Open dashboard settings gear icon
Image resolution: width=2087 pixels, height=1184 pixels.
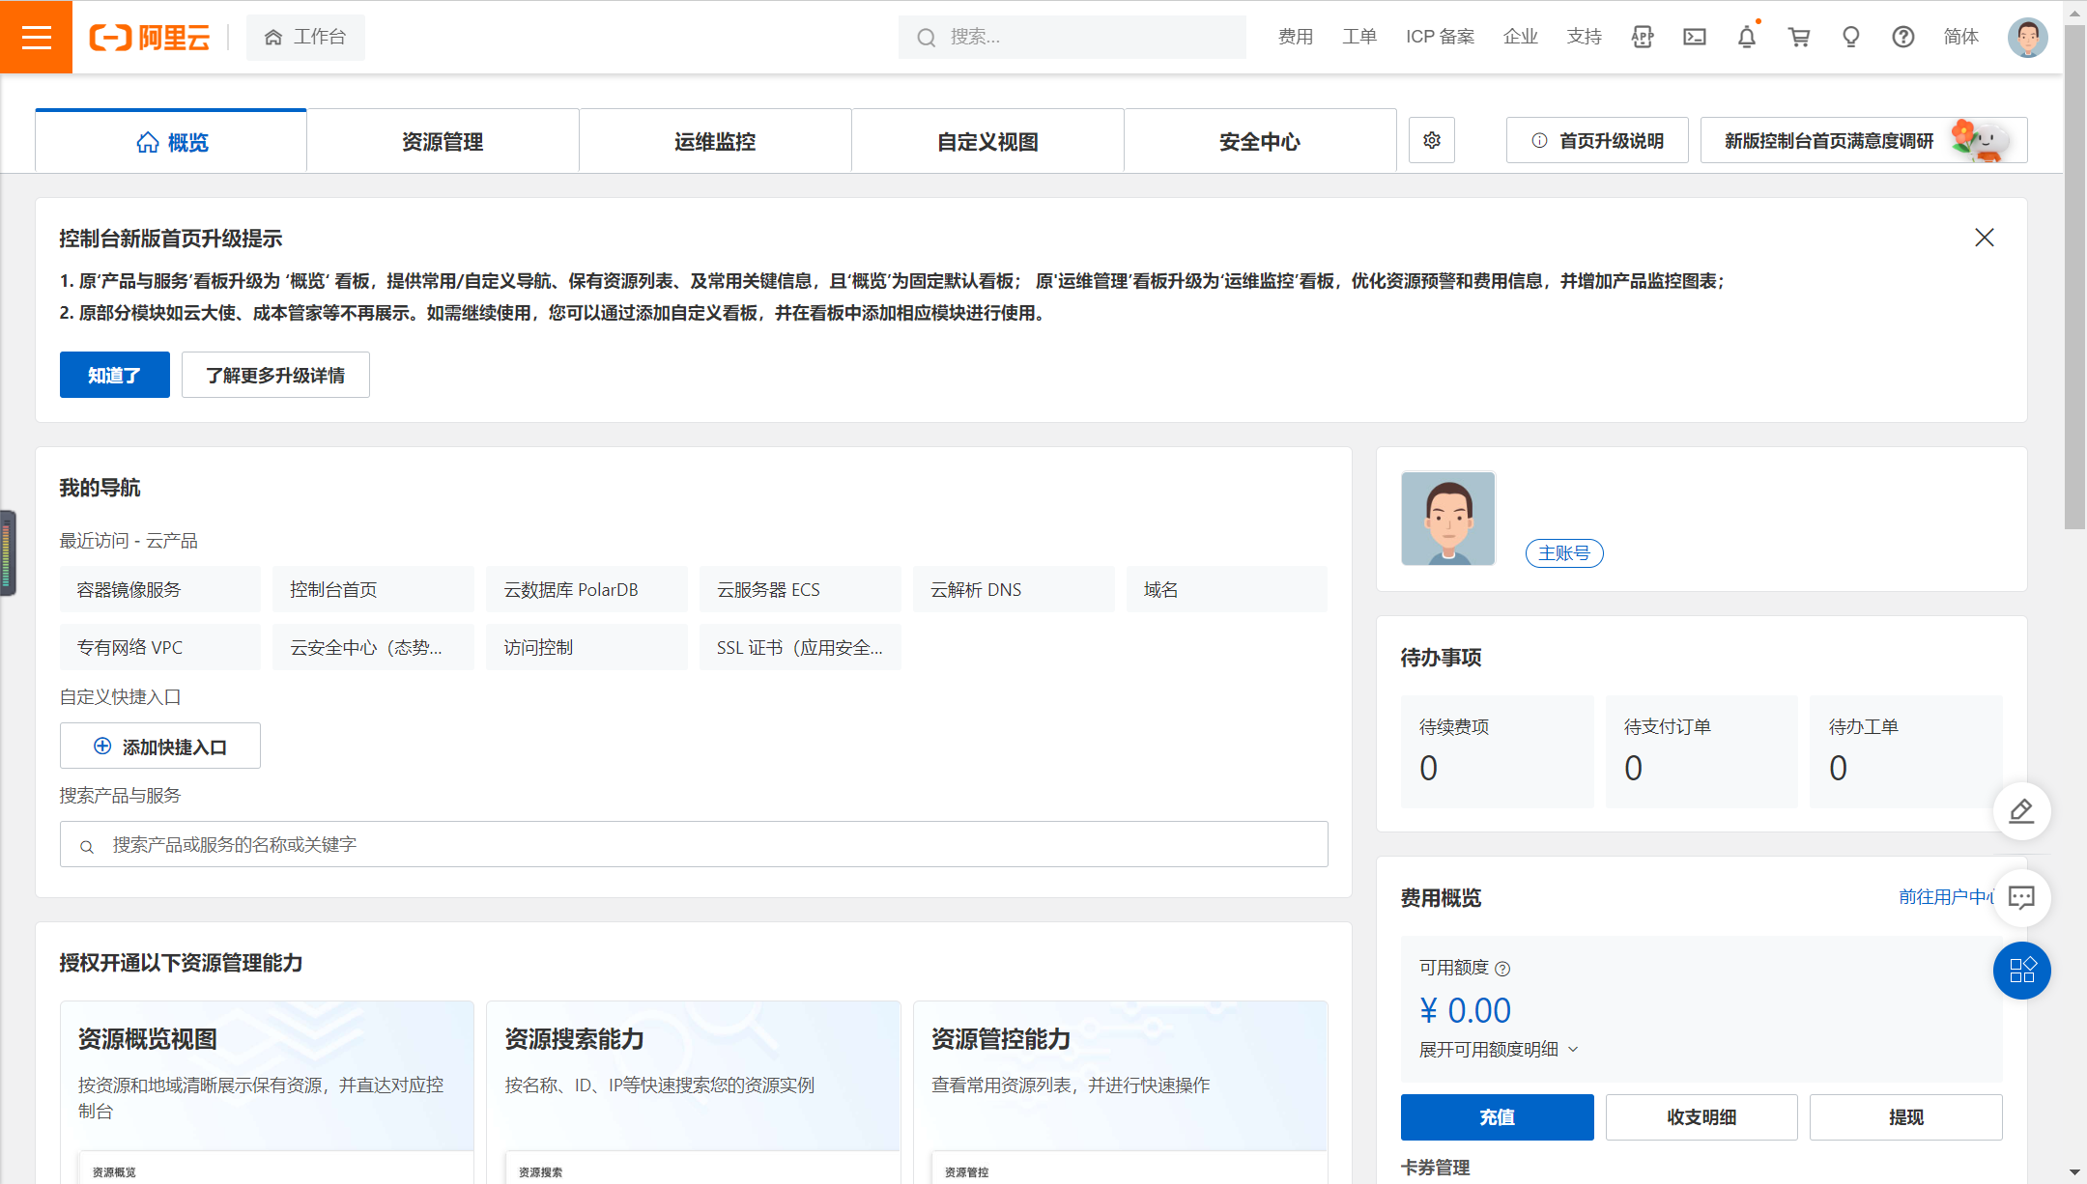[x=1431, y=141]
